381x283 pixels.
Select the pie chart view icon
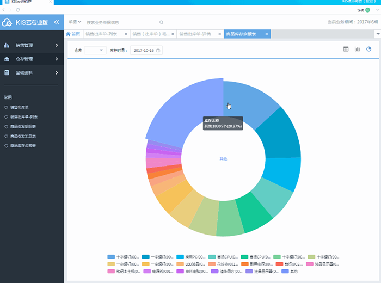[369, 50]
